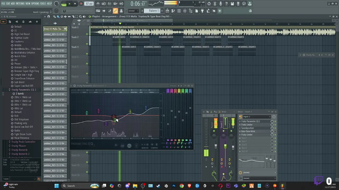This screenshot has height=190, width=339.
Task: Open the Pattern 1 selector dropdown
Action: (154, 11)
